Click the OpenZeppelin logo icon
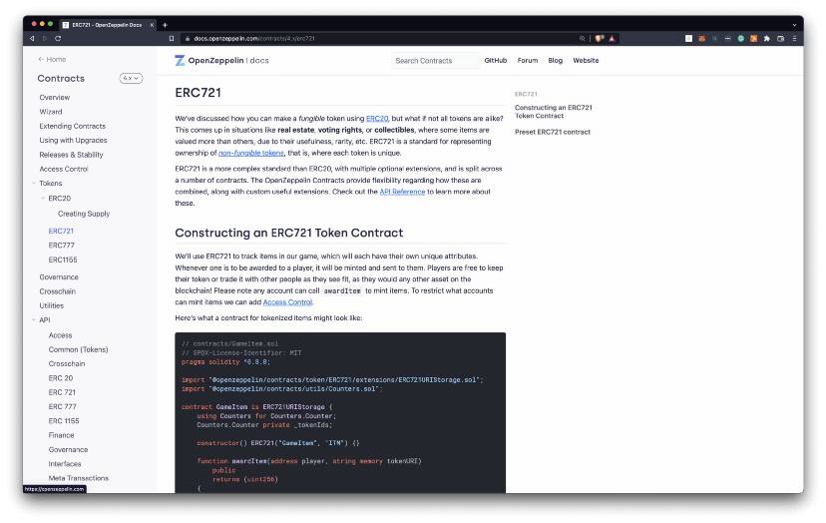This screenshot has width=826, height=523. [180, 61]
